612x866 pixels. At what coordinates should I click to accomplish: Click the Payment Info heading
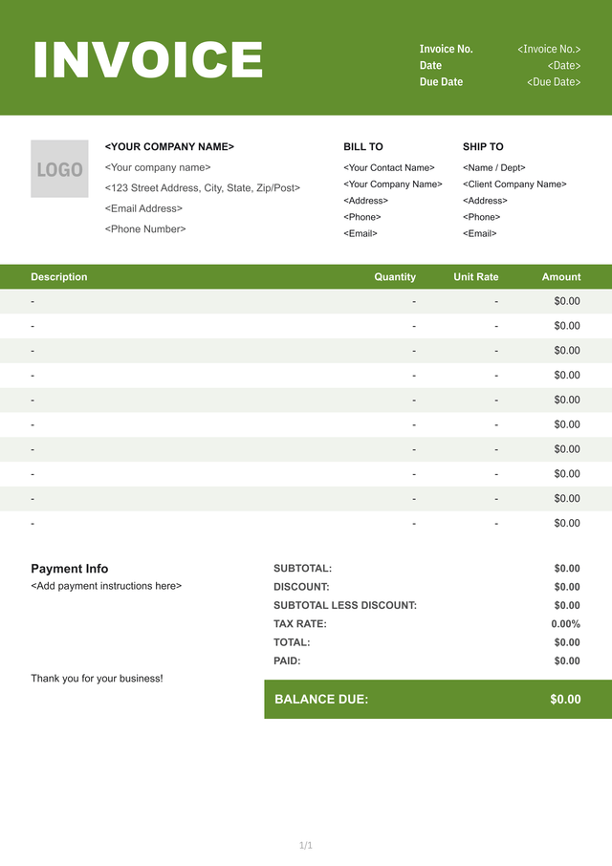70,569
